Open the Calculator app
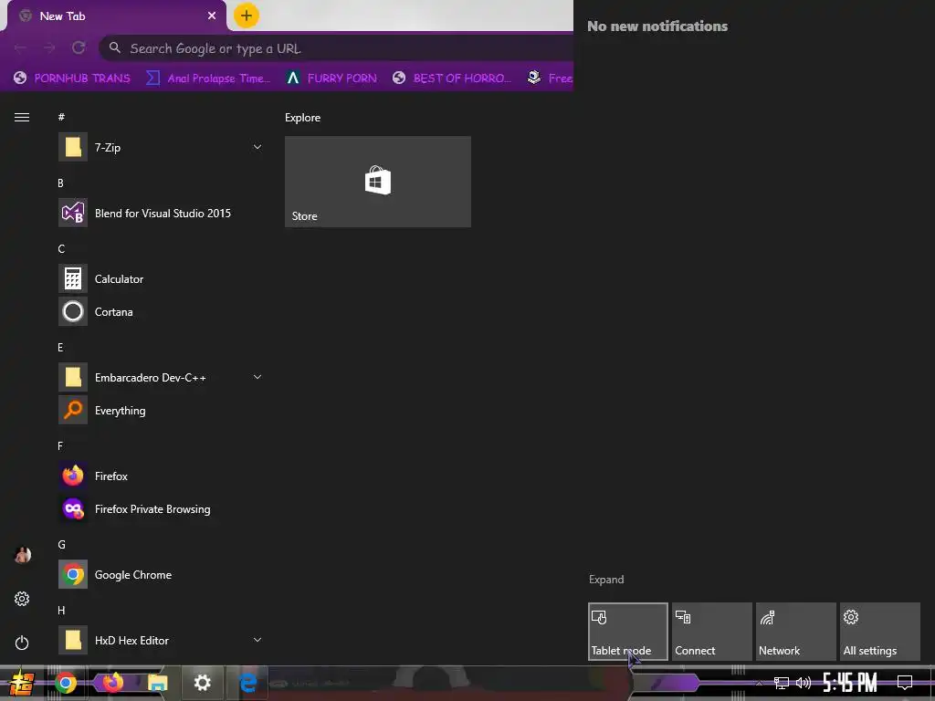This screenshot has height=701, width=935. point(161,279)
